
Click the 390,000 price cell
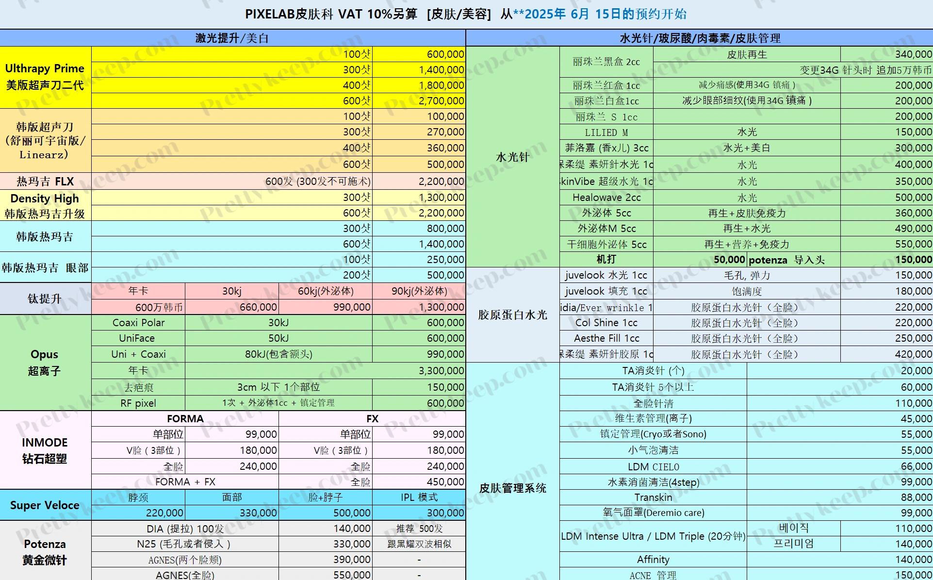326,560
